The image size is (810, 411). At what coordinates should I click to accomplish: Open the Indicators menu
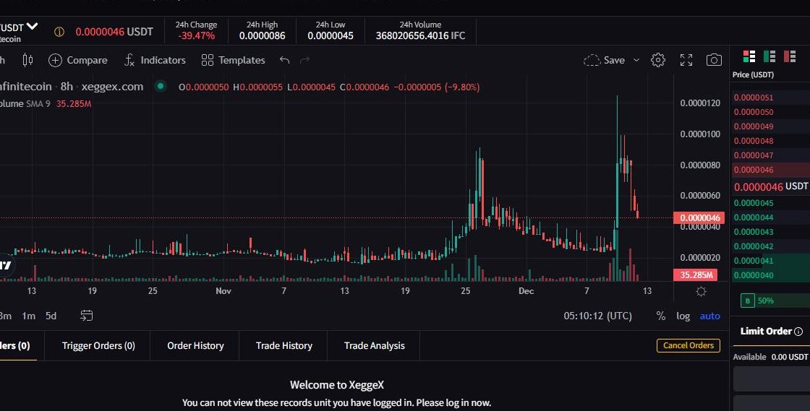155,61
